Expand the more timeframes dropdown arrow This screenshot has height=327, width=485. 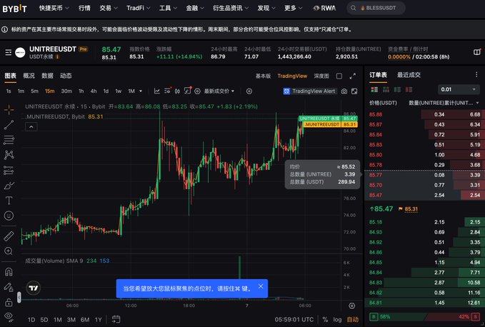click(141, 91)
